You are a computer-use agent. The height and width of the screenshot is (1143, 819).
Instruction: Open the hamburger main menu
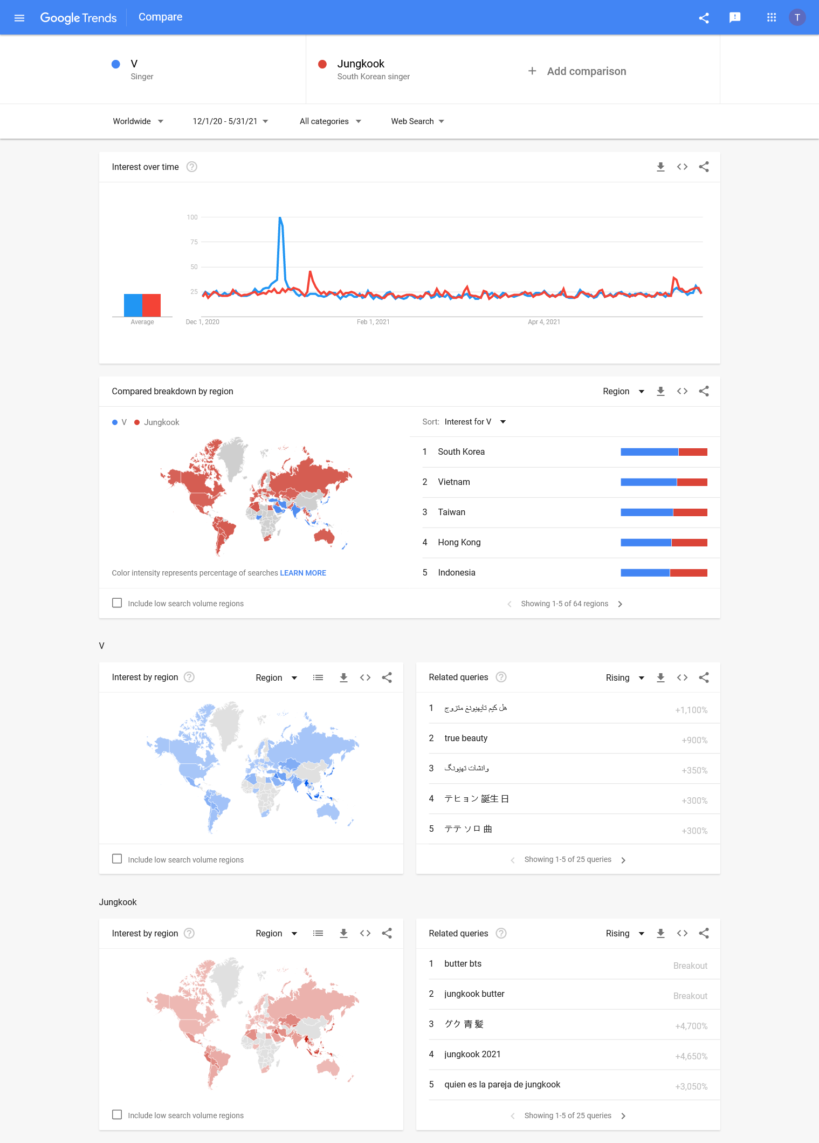click(x=19, y=18)
